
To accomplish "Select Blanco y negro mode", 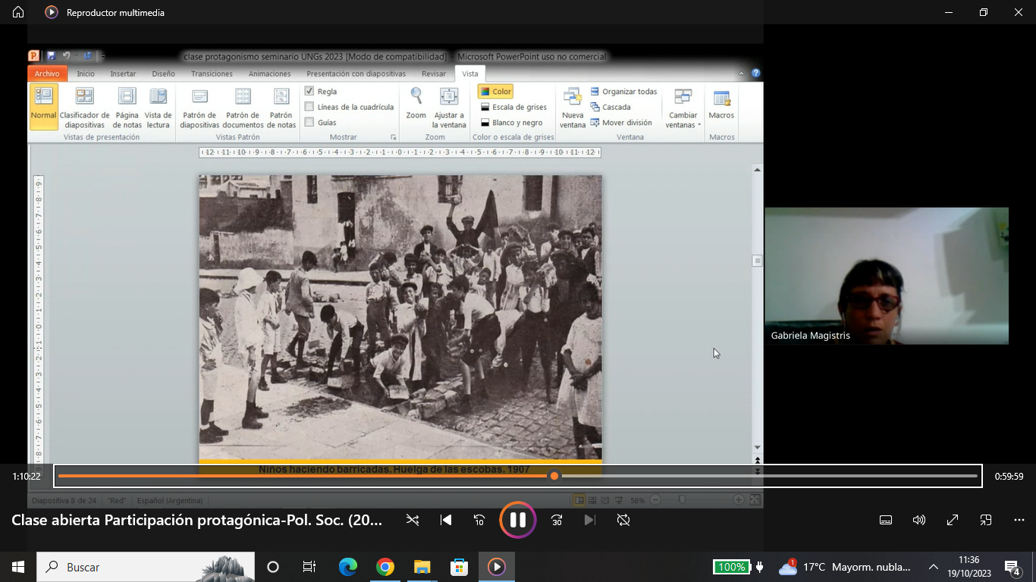I will coord(511,122).
